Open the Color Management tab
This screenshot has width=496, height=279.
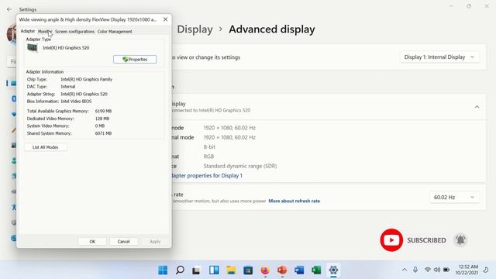(x=115, y=32)
